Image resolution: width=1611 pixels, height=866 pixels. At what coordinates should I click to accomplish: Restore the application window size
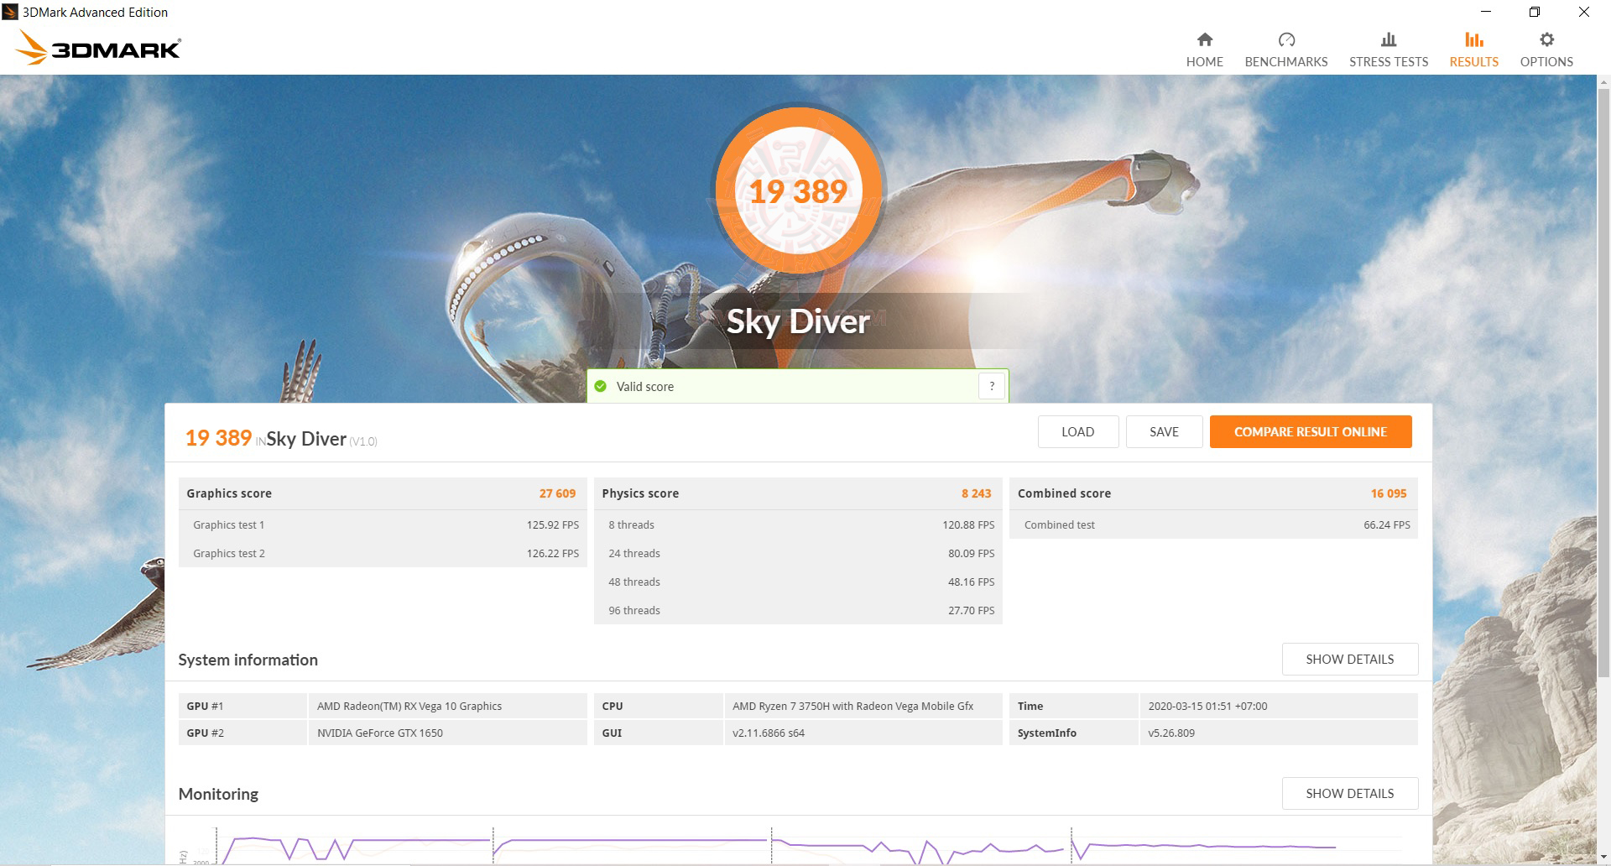pos(1534,12)
